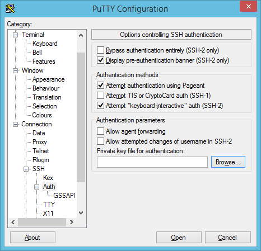Screen dimensions: 261x251
Task: Click the PuTTY icon in title bar
Action: coord(10,8)
